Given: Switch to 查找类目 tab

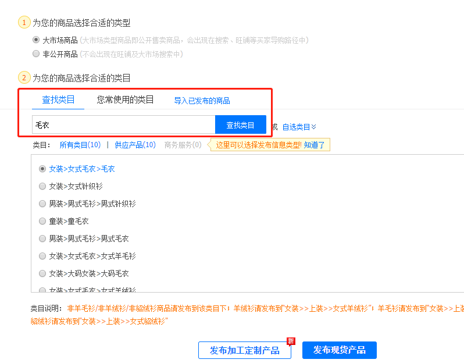Looking at the screenshot, I should point(58,99).
